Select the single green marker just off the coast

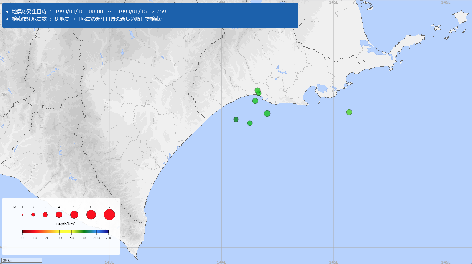click(255, 101)
